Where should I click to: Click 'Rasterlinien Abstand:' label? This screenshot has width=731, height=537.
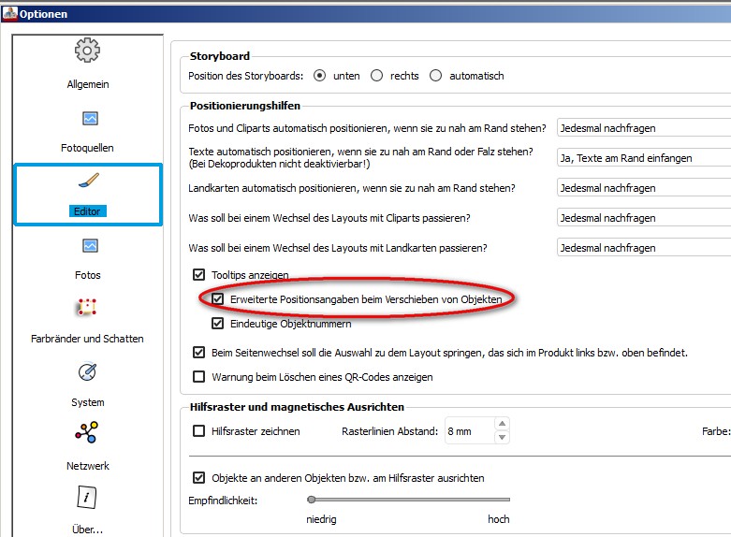point(389,431)
